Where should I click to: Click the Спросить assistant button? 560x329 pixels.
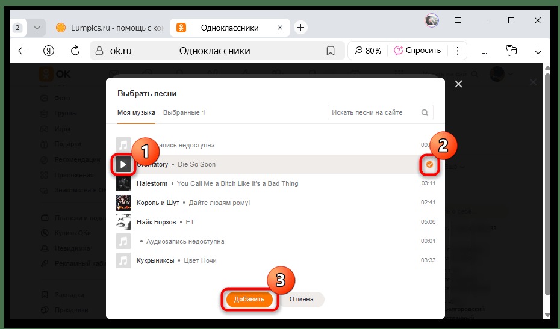pos(417,51)
